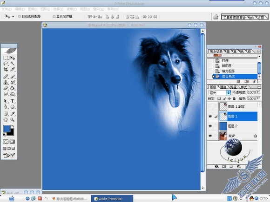Open background black color swatch
This screenshot has height=202, width=270.
pyautogui.click(x=12, y=133)
